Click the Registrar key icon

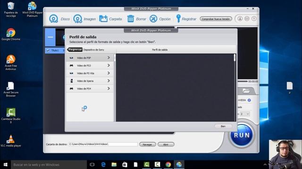pyautogui.click(x=178, y=19)
